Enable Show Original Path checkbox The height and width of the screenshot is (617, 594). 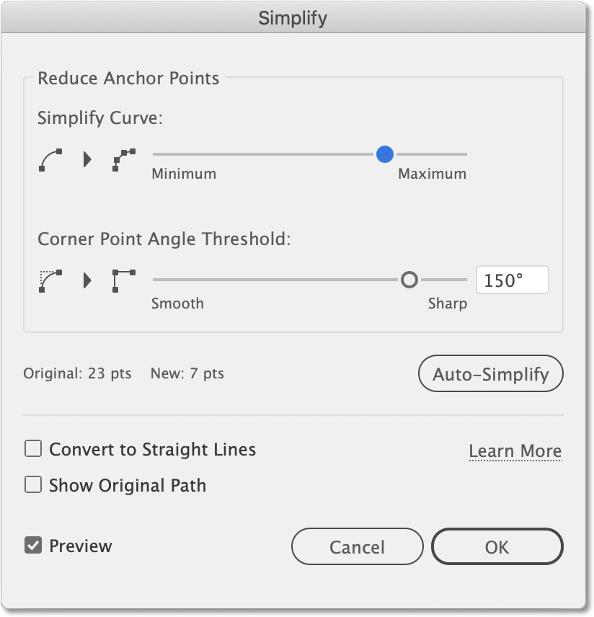(33, 484)
